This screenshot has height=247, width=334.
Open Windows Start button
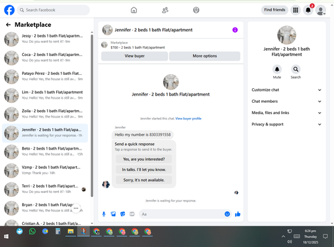(6, 236)
